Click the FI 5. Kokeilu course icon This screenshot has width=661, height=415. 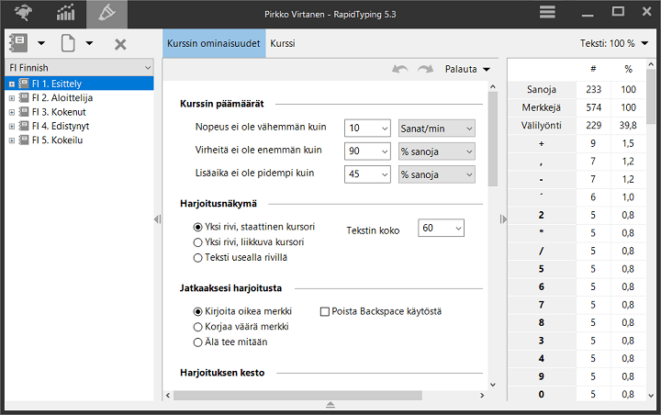click(24, 140)
